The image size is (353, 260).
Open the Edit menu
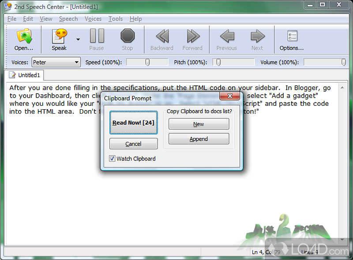(28, 19)
